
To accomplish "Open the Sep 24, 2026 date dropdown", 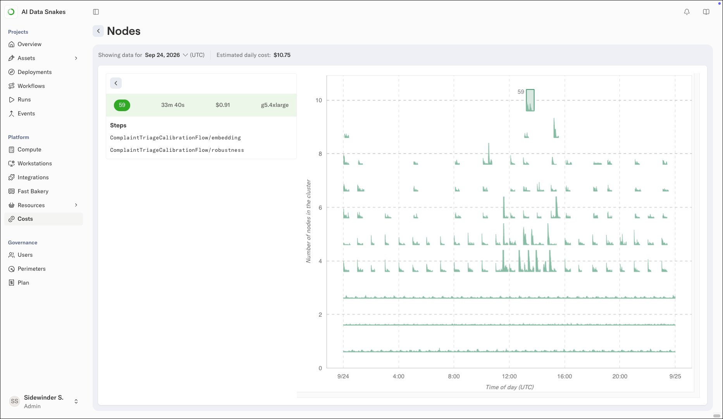I will click(166, 55).
